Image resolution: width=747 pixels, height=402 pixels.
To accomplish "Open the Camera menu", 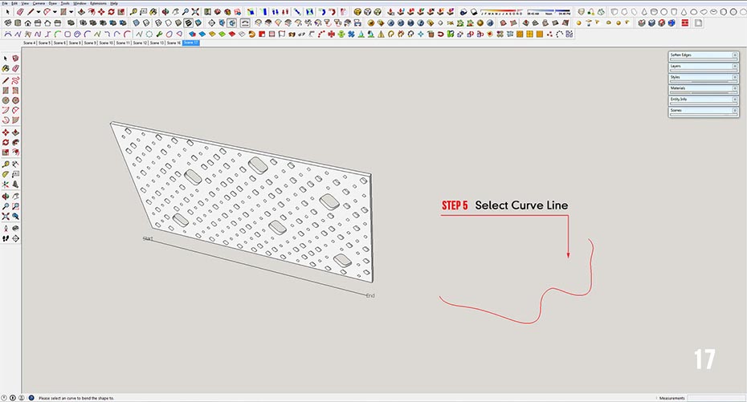I will coord(39,3).
